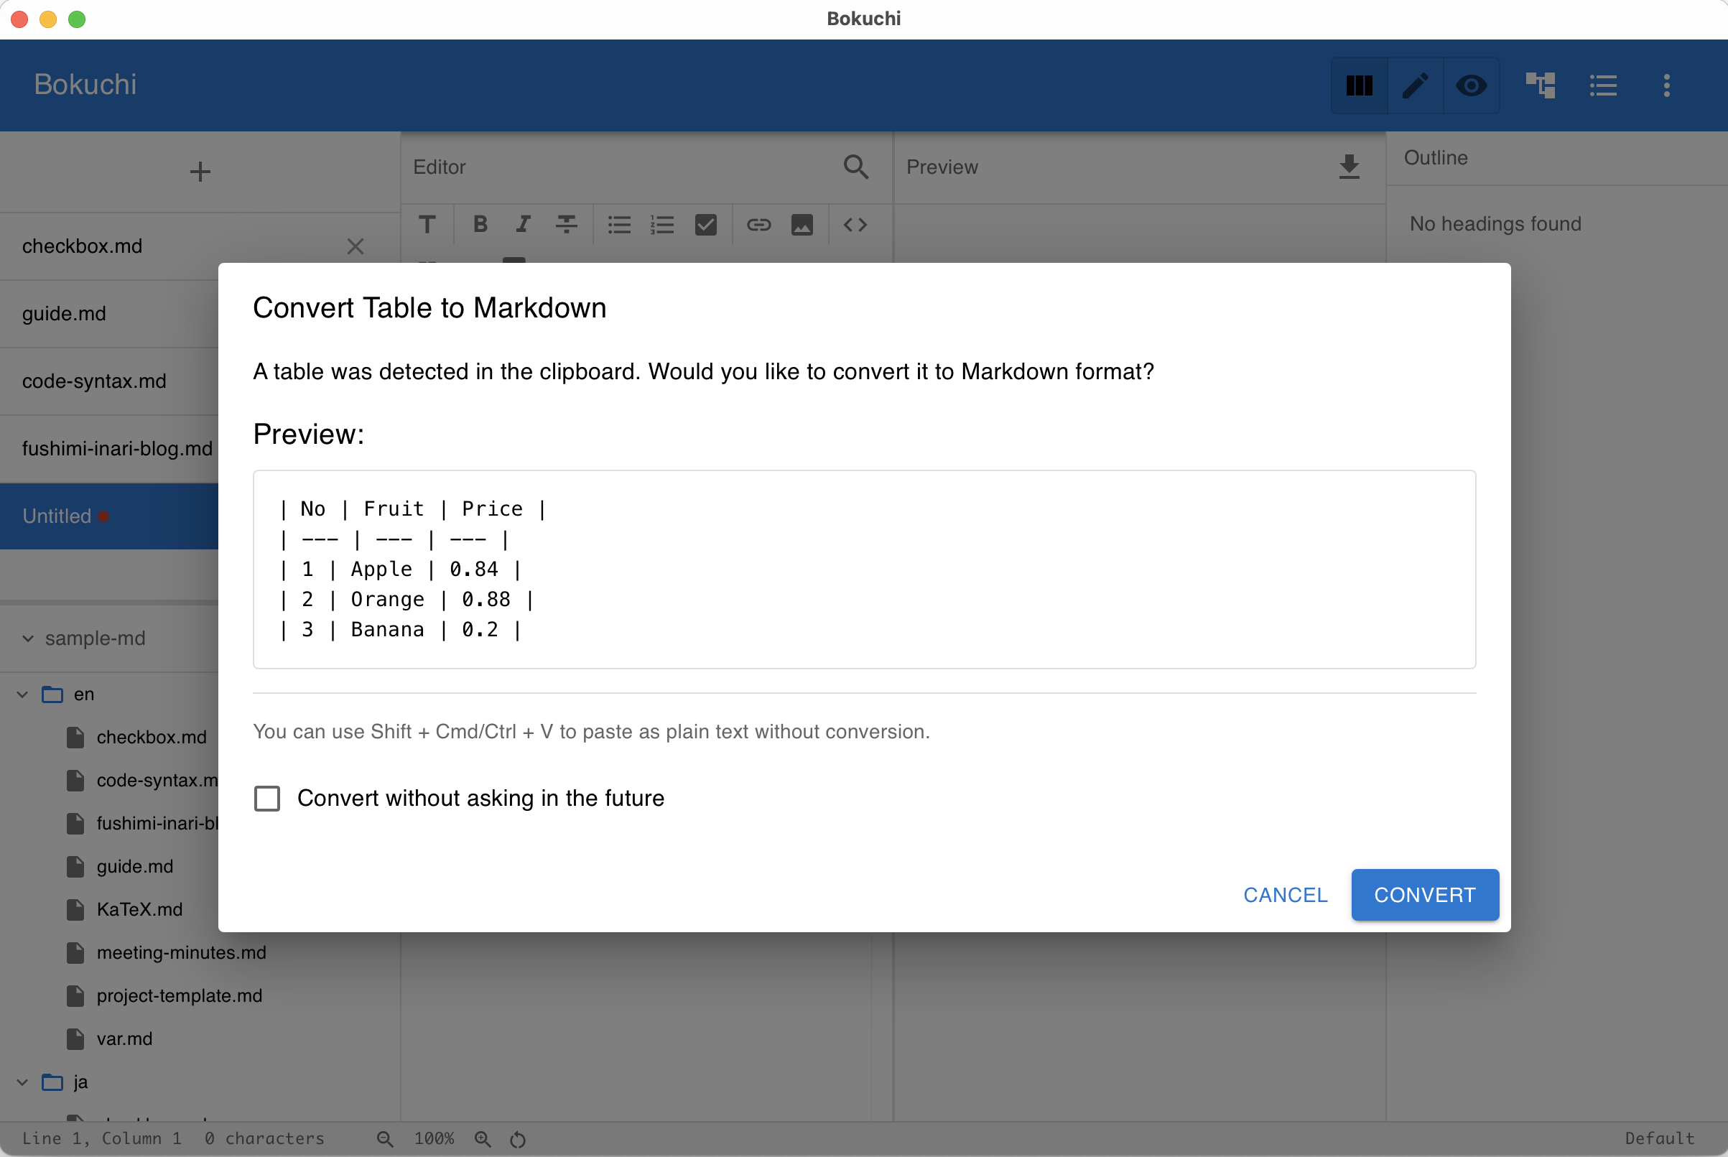This screenshot has width=1728, height=1157.
Task: Open search in the Editor pane
Action: click(855, 167)
